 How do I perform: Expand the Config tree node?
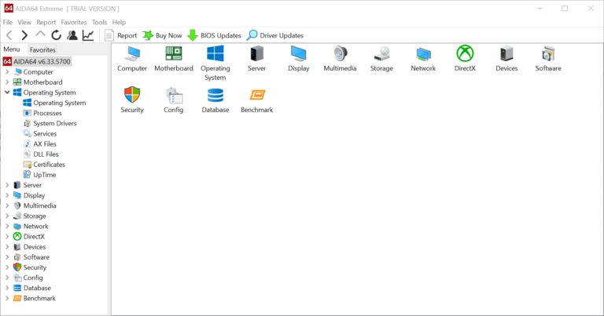tap(7, 278)
